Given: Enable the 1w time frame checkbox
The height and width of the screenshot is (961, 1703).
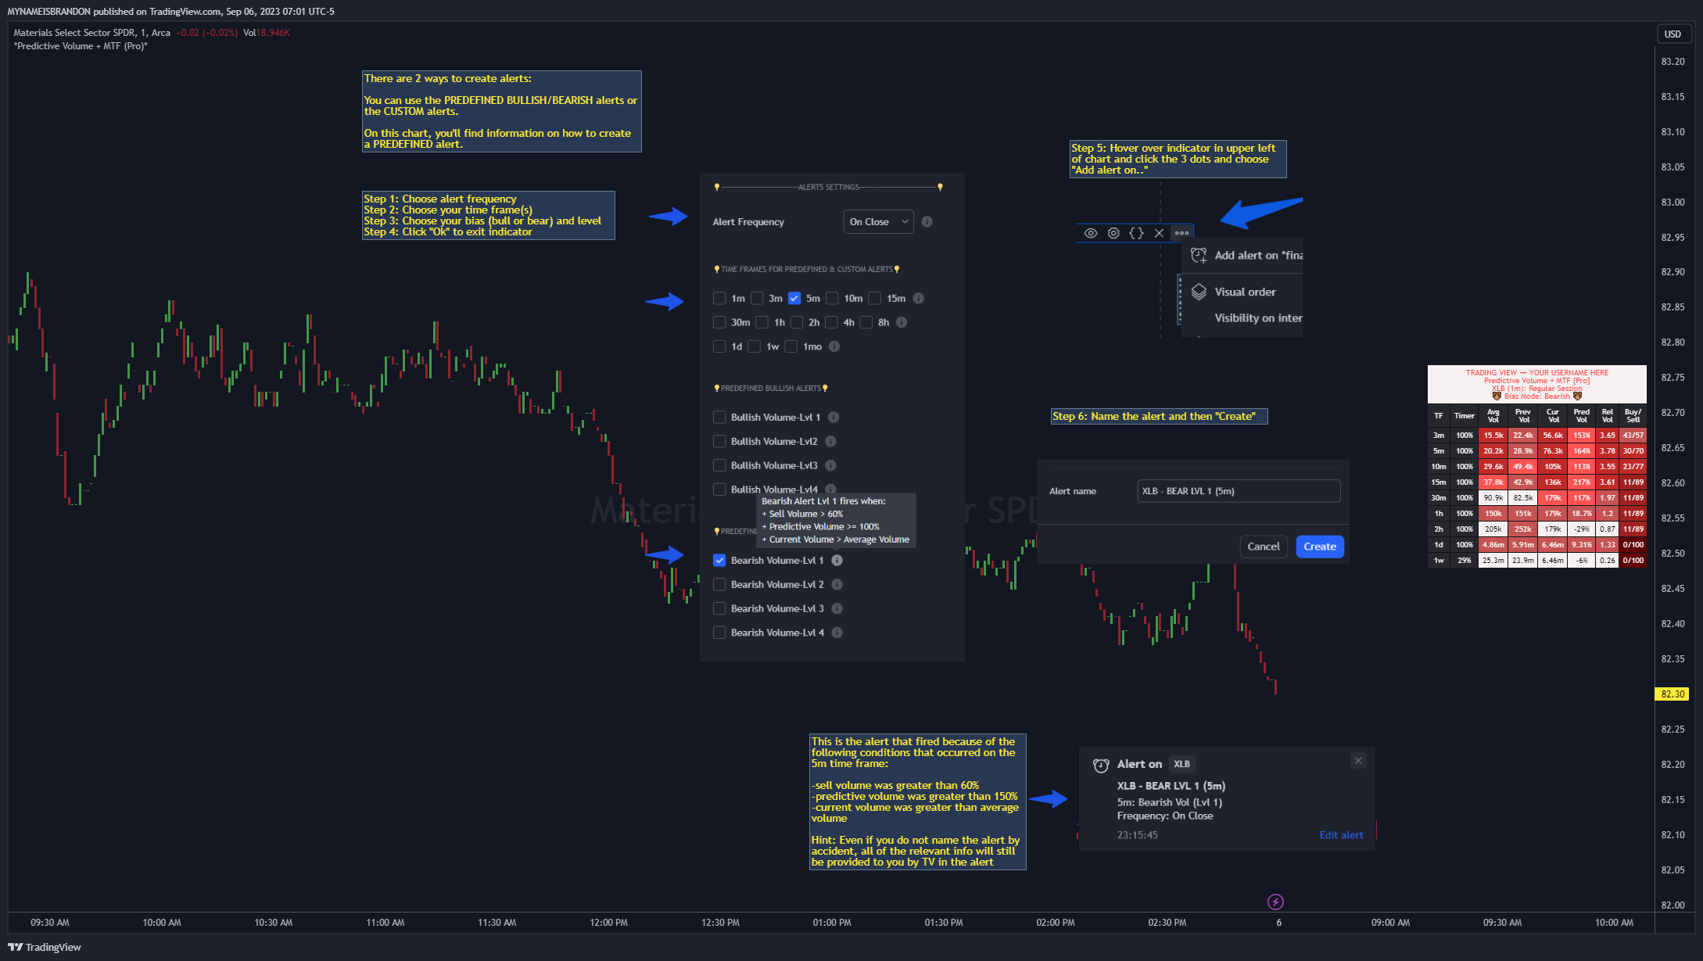Looking at the screenshot, I should point(755,346).
